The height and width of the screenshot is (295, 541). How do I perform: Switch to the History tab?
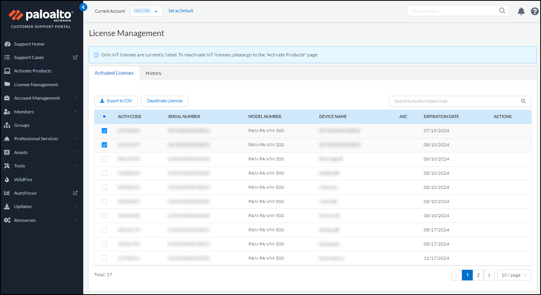[153, 73]
